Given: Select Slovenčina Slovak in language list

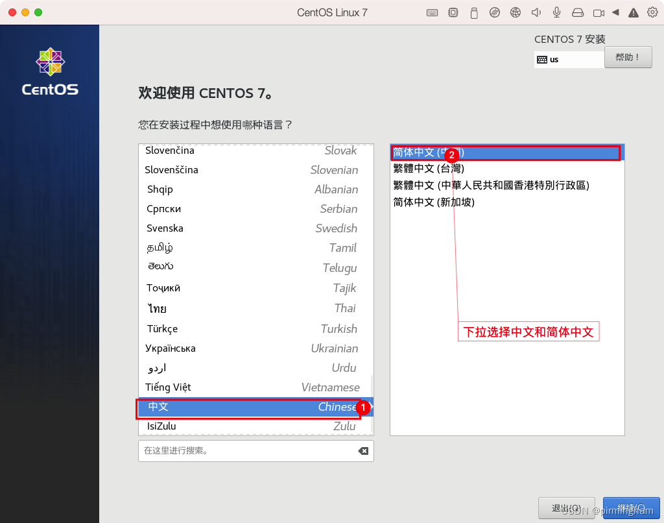Looking at the screenshot, I should [x=254, y=151].
